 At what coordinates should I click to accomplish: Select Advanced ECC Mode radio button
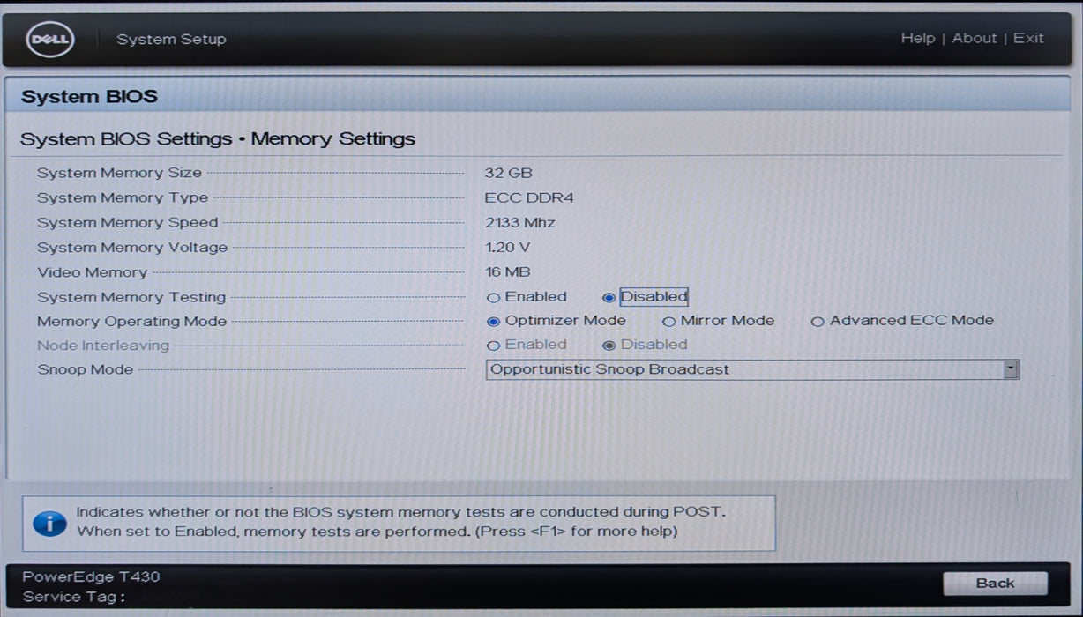902,321
